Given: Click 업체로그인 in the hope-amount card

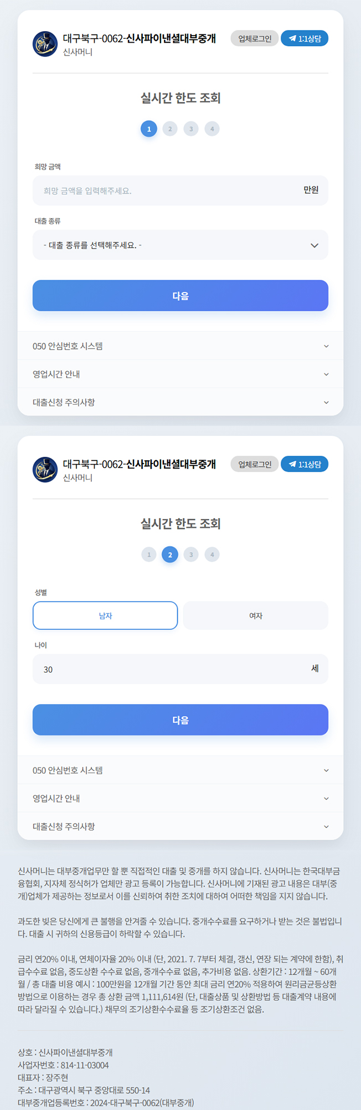Looking at the screenshot, I should click(x=255, y=38).
